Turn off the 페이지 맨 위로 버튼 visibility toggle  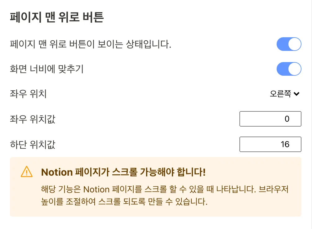[289, 44]
